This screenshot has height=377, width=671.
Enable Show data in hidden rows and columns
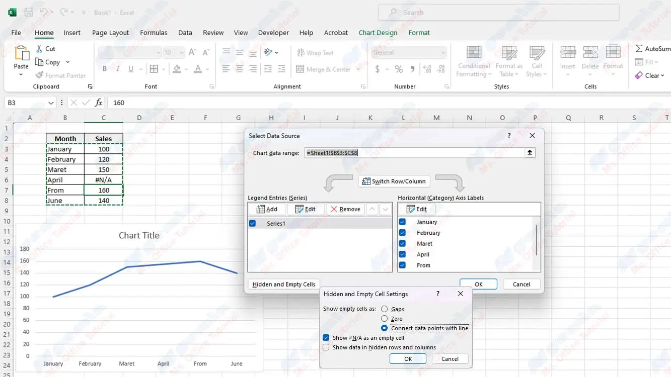(326, 347)
